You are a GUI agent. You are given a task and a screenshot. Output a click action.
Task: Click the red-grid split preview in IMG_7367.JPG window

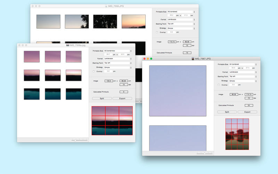tap(237, 134)
